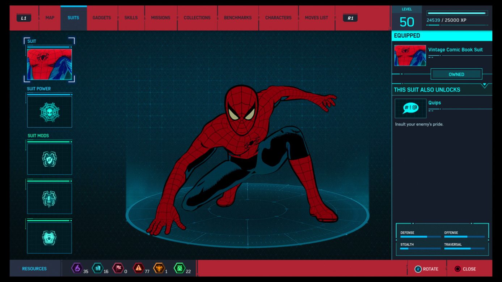Switch to the Gadgets tab
Image resolution: width=502 pixels, height=282 pixels.
102,18
